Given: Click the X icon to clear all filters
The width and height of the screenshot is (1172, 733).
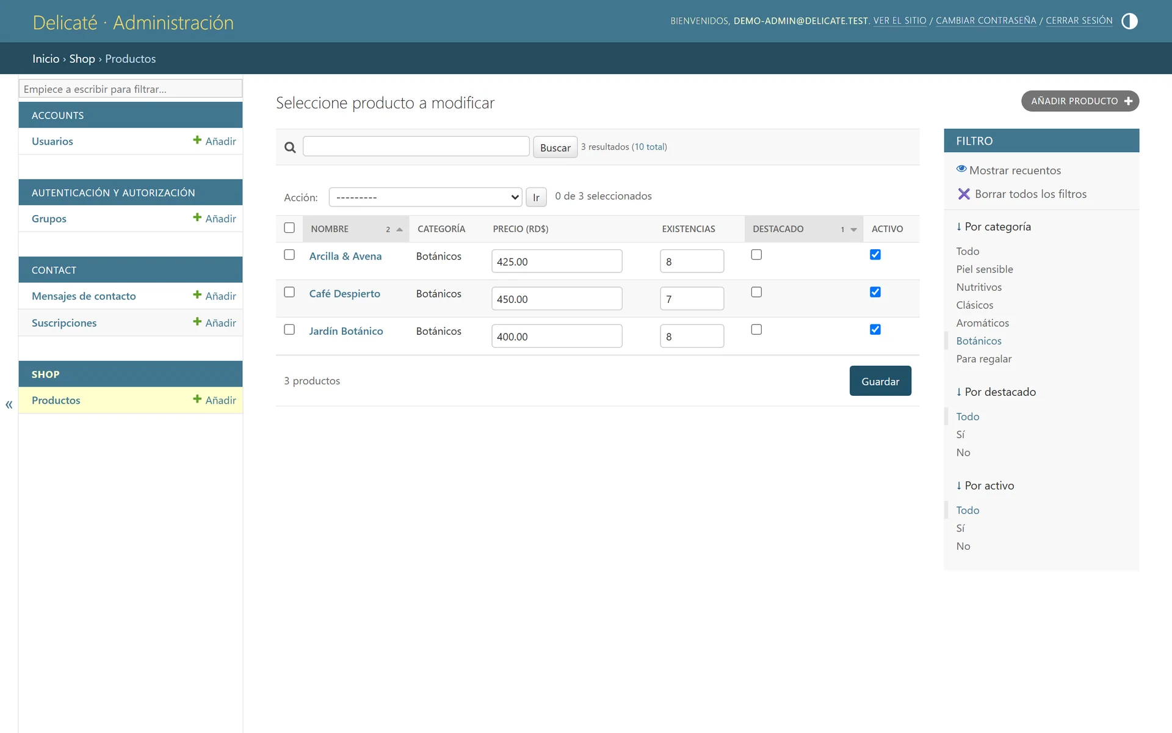Looking at the screenshot, I should [964, 194].
